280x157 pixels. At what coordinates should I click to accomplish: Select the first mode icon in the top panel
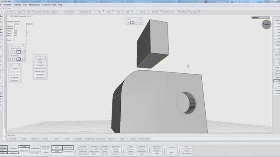pos(129,22)
